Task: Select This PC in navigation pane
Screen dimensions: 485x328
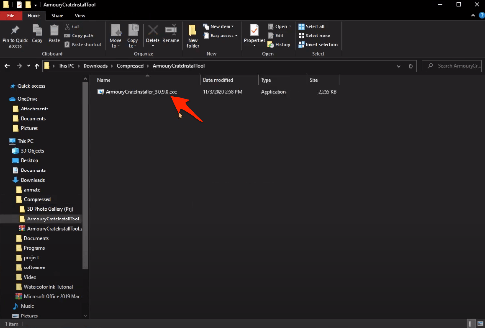Action: 25,141
